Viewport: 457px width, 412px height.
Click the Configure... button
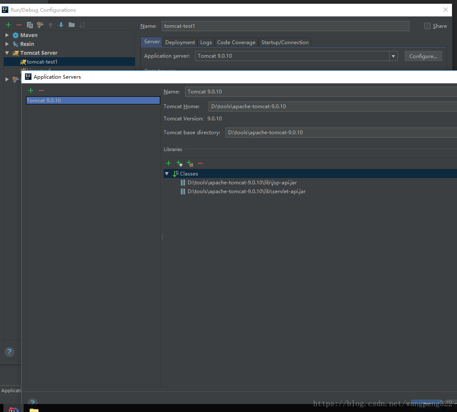[423, 56]
